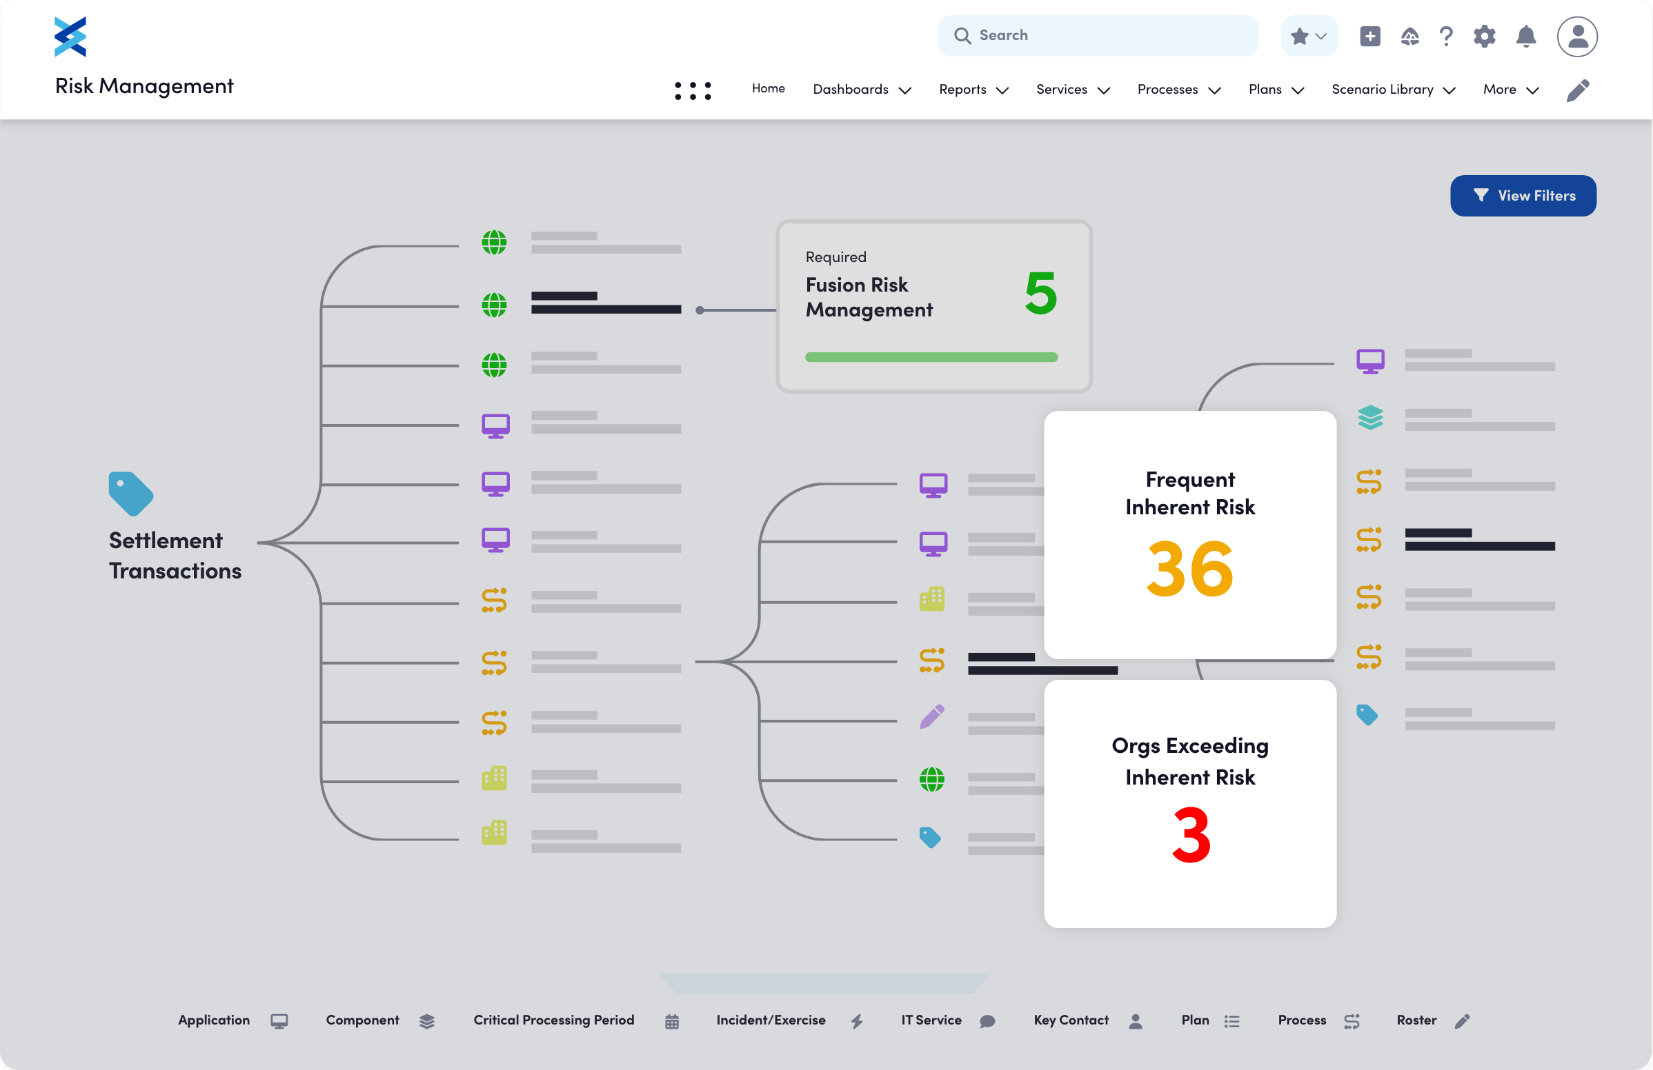Expand the Scenario Library menu
Screen dimensions: 1653x1070
click(x=1393, y=90)
